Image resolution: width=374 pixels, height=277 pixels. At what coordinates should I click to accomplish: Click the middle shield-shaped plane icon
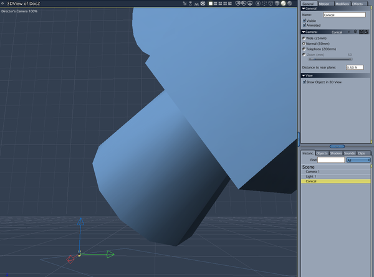pyautogui.click(x=244, y=3)
